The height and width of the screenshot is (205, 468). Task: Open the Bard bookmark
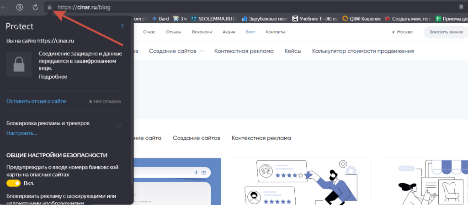click(160, 19)
